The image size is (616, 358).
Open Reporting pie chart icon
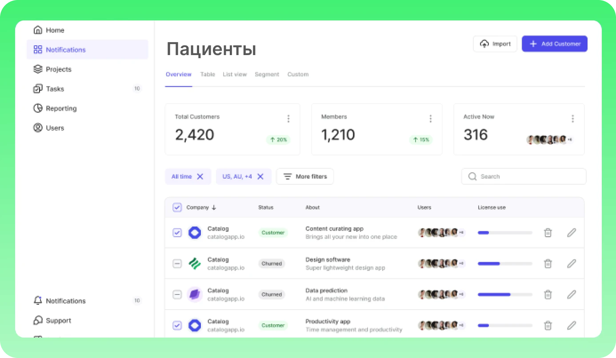(38, 108)
